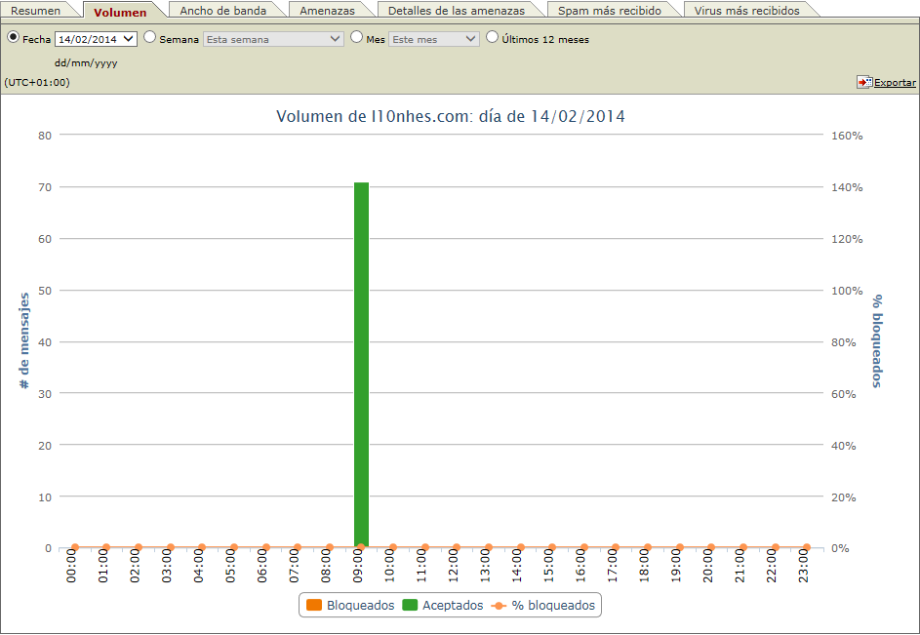Open the "Ancho de banda" tab
The width and height of the screenshot is (920, 635).
(x=226, y=9)
